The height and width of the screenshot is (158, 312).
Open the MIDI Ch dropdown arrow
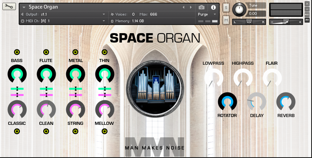click(104, 21)
